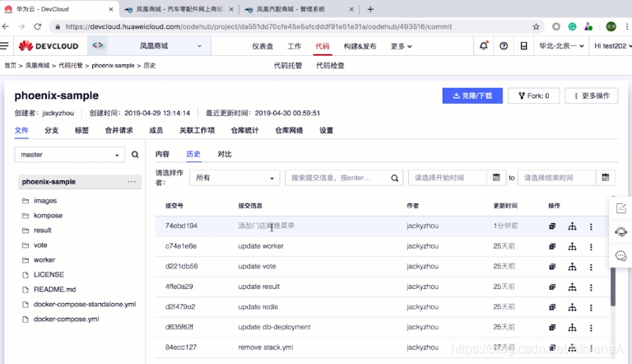Click phoenix-sample breadcrumb link
Image resolution: width=632 pixels, height=364 pixels.
(113, 65)
